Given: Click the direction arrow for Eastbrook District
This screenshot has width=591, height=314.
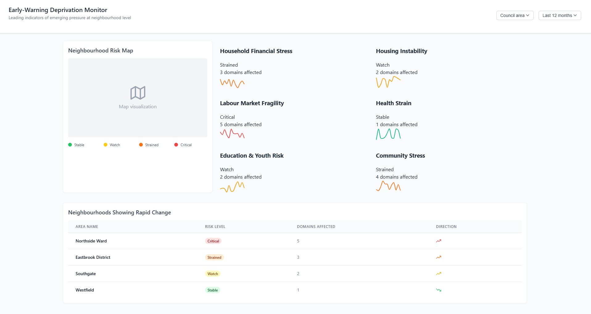Looking at the screenshot, I should [x=438, y=257].
